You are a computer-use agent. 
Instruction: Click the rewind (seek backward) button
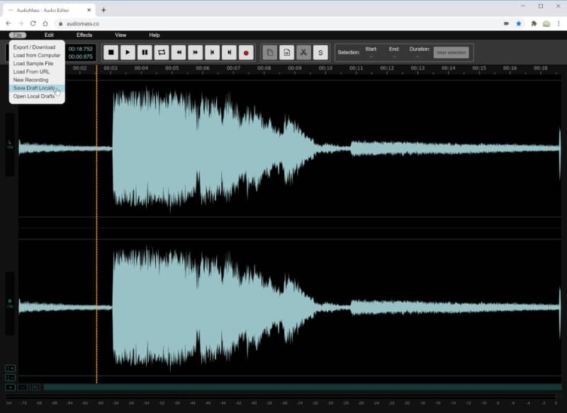coord(179,52)
